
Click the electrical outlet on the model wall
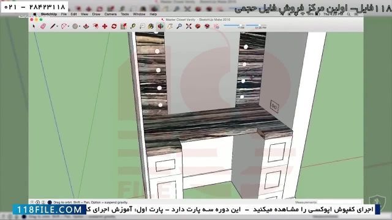[x=274, y=107]
